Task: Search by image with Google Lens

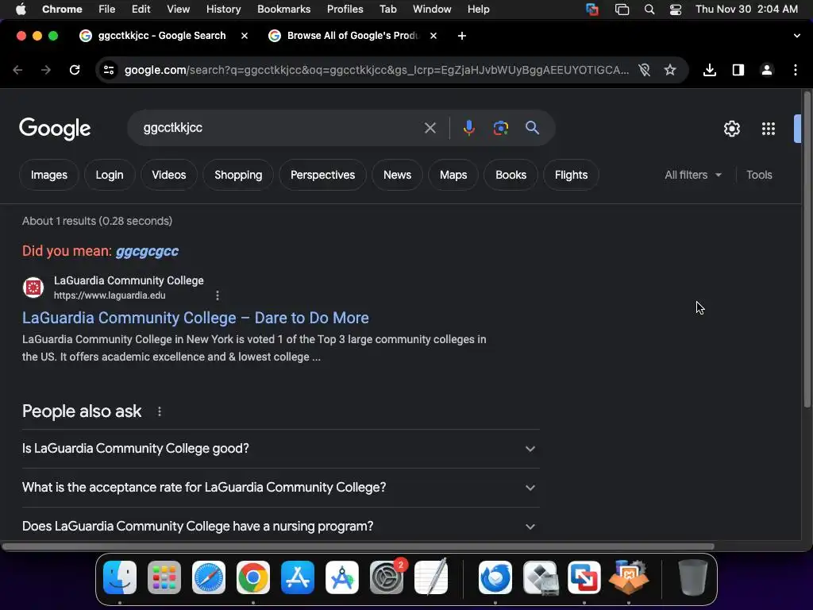Action: pyautogui.click(x=500, y=128)
